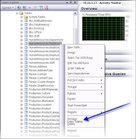Viewport: 136px width, 139px height.
Task: Click the % Processor Time graph
Action: click(x=103, y=28)
